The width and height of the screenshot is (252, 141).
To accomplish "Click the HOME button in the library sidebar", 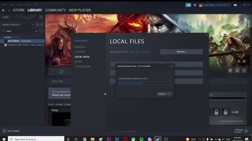I will pyautogui.click(x=6, y=17).
